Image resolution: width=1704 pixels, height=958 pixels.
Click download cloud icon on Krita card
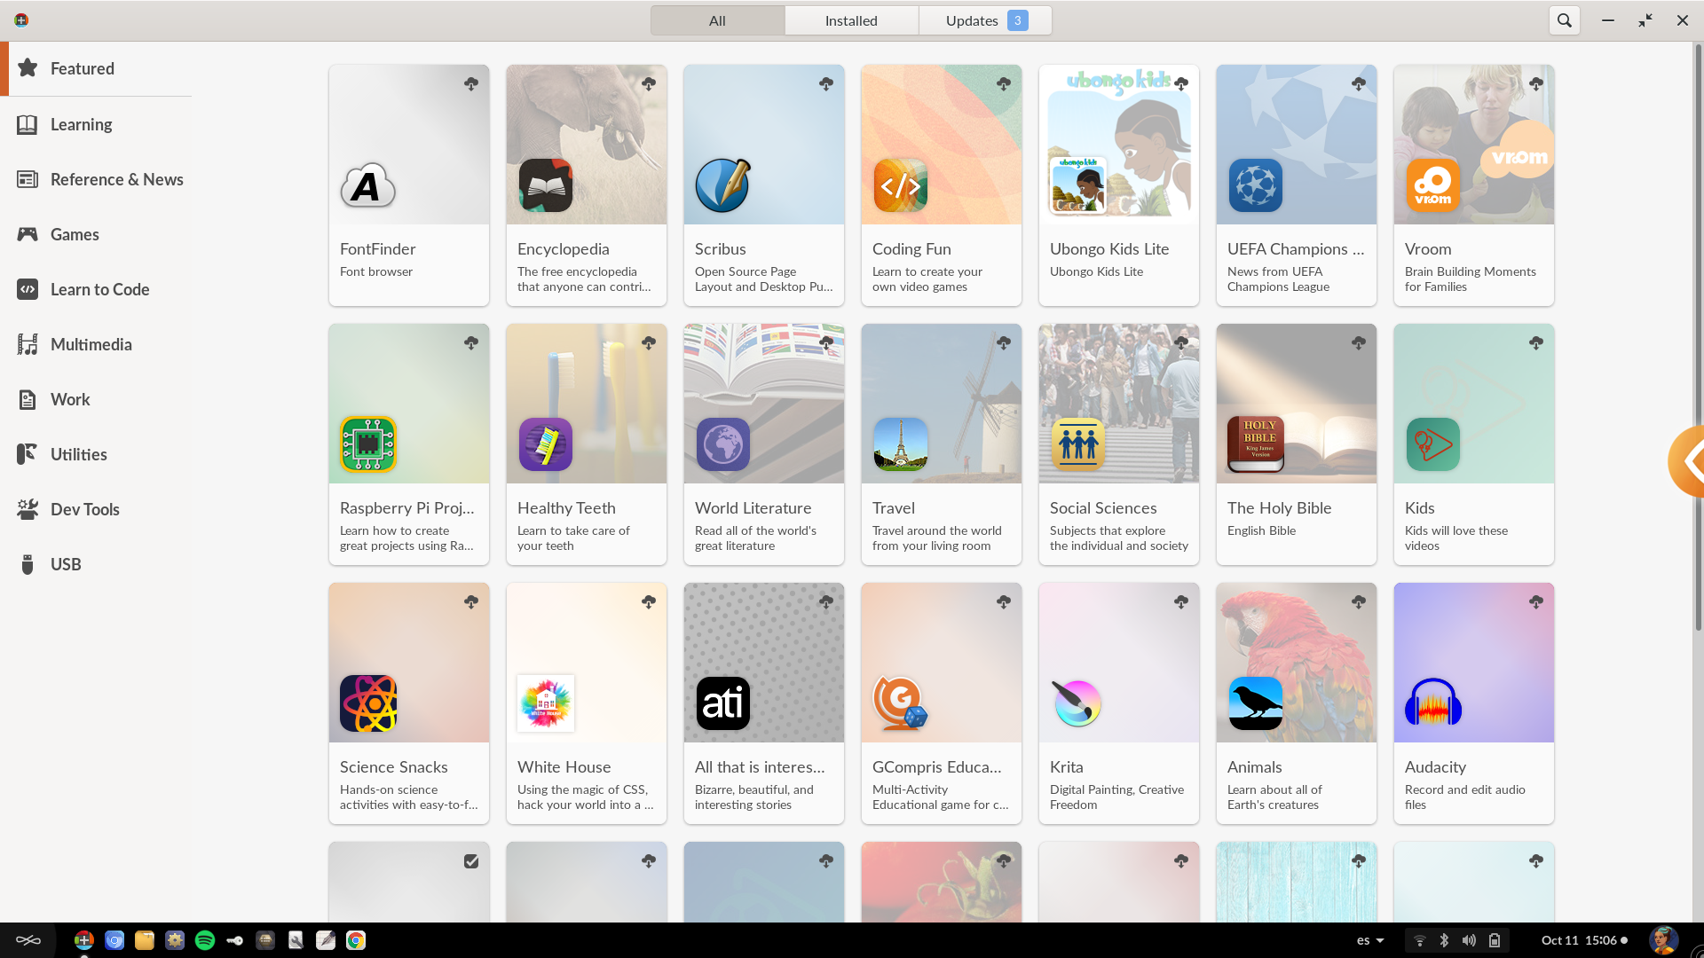[x=1181, y=602]
